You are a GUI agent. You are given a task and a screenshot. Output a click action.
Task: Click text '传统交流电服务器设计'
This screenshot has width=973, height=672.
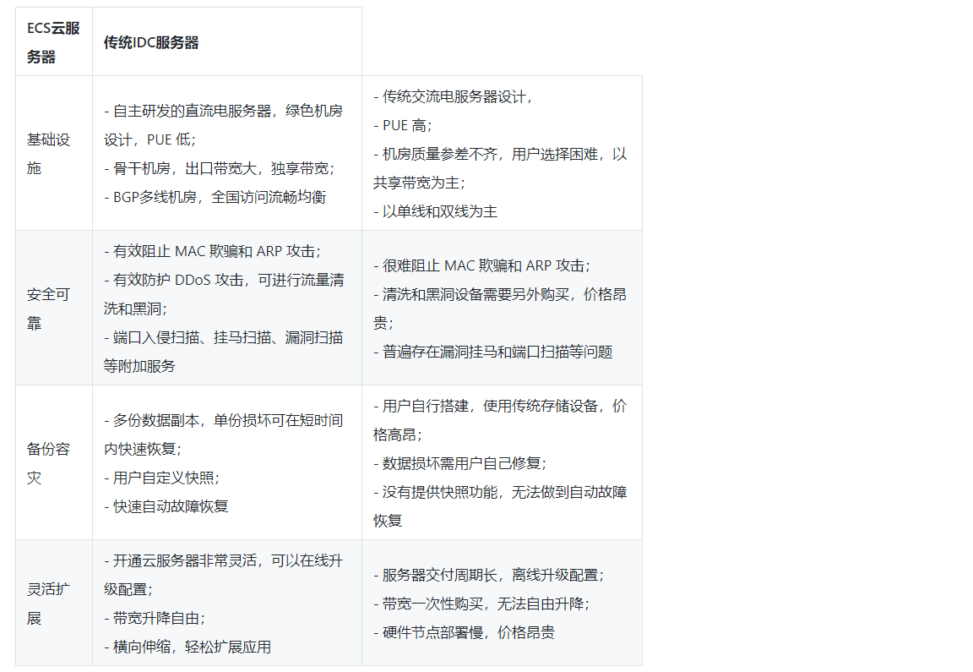[x=455, y=96]
